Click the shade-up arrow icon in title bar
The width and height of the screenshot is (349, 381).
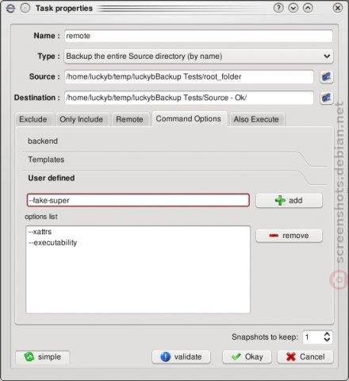308,8
